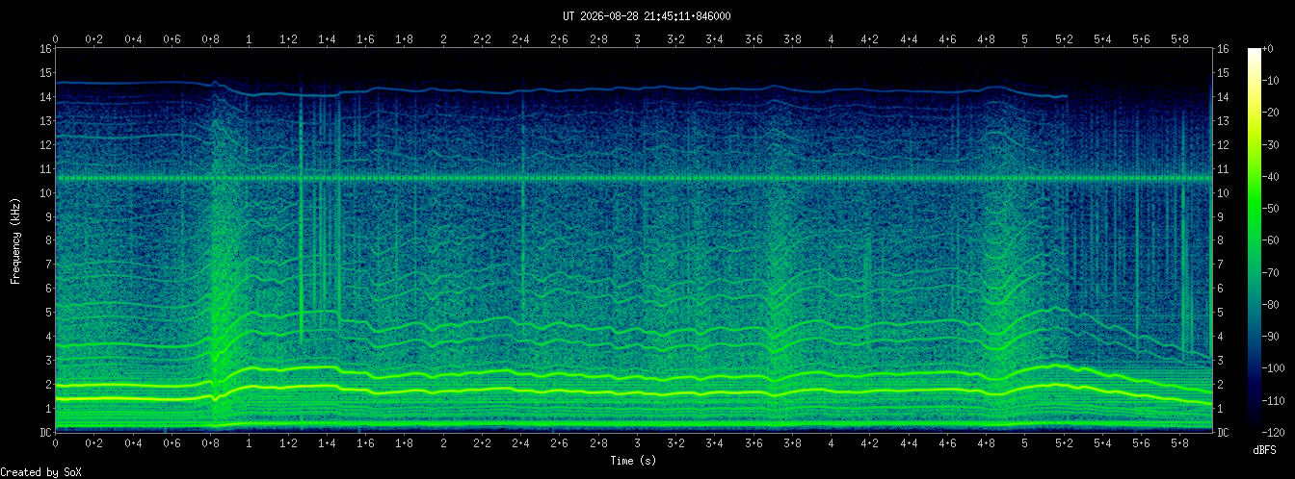
Task: Click the bright fundamental band near 1.5 kHz
Action: (633, 392)
